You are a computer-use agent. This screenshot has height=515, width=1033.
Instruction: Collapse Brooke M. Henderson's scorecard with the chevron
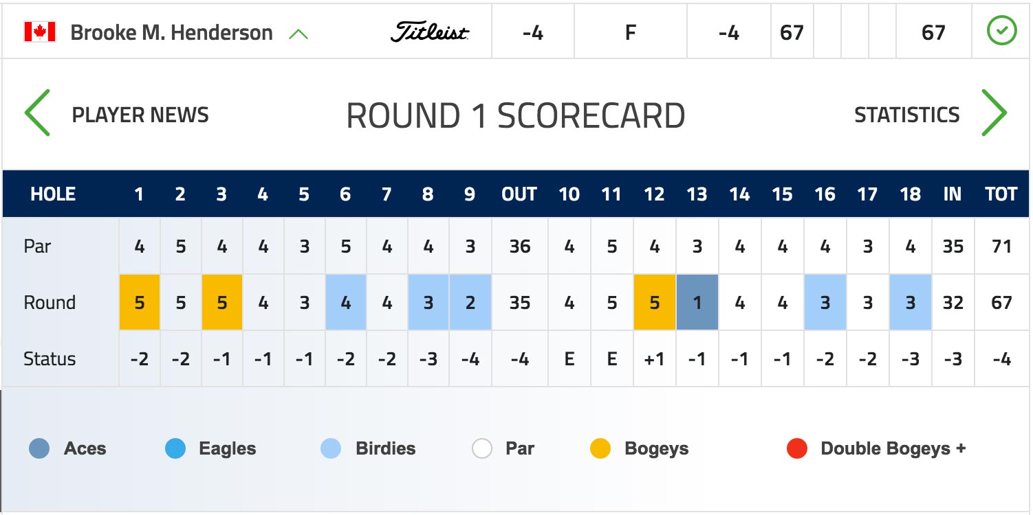coord(298,33)
